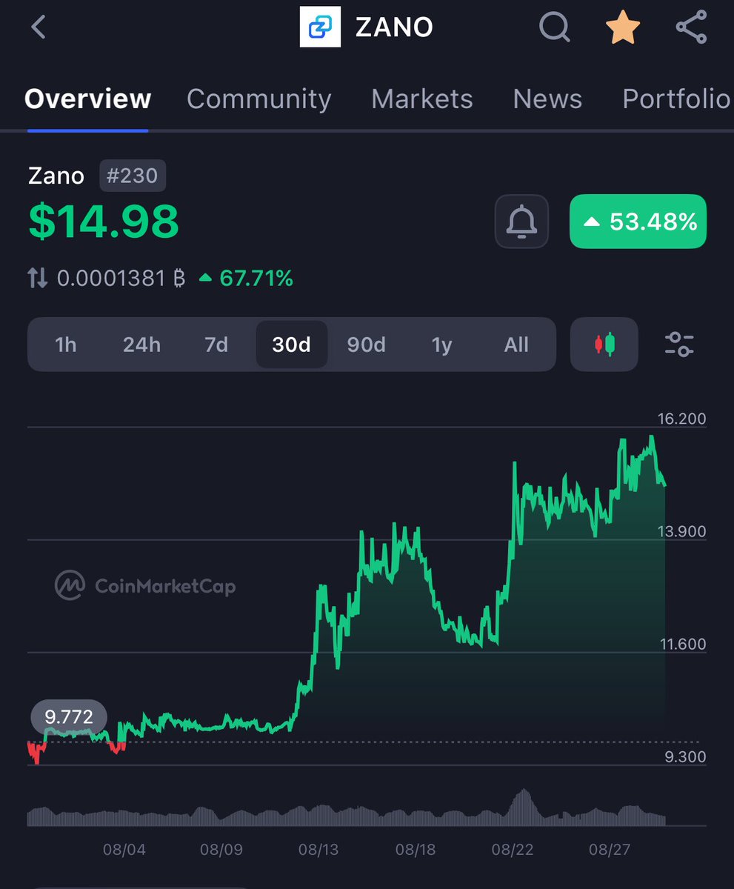The width and height of the screenshot is (734, 889).
Task: Select the 1h chart range
Action: [x=66, y=344]
